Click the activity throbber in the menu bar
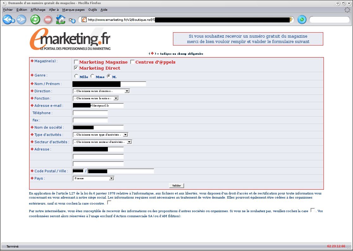Image resolution: width=353 pixels, height=251 pixels. click(x=347, y=10)
